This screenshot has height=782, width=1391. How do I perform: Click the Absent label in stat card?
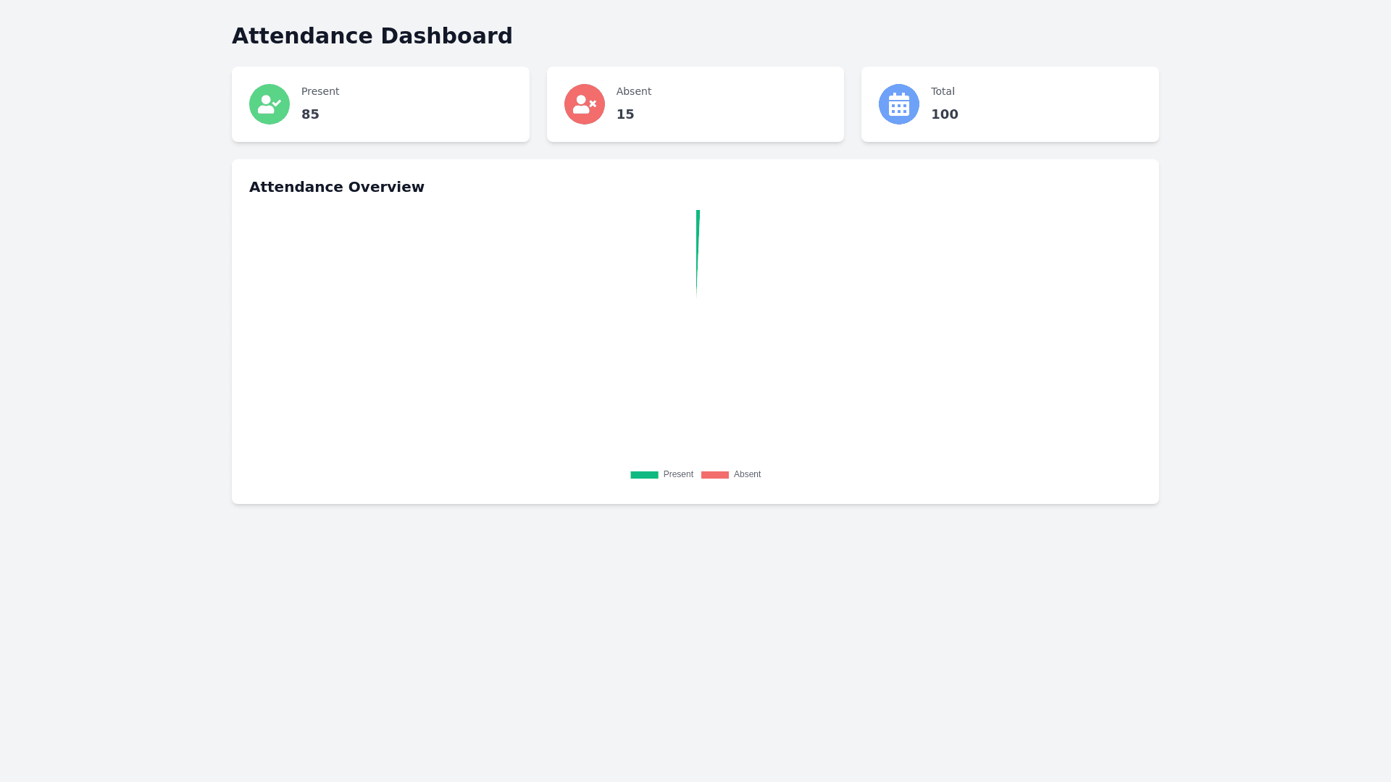(633, 91)
